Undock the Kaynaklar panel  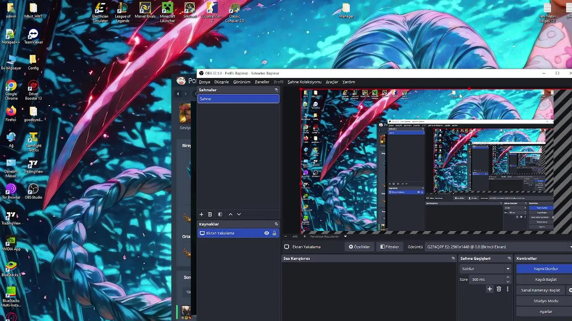pos(276,224)
